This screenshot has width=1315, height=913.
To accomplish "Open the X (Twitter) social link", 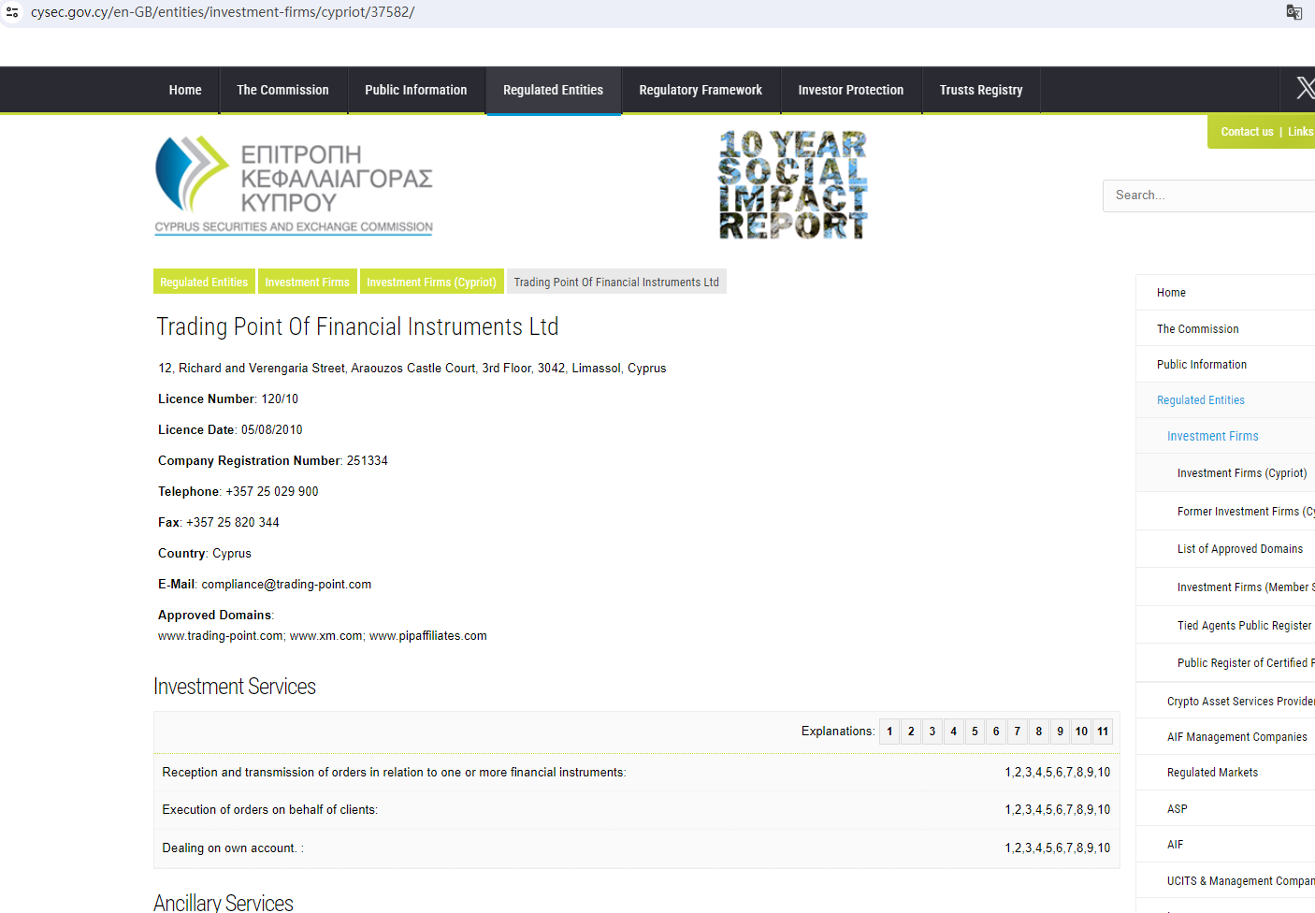I will coord(1306,89).
